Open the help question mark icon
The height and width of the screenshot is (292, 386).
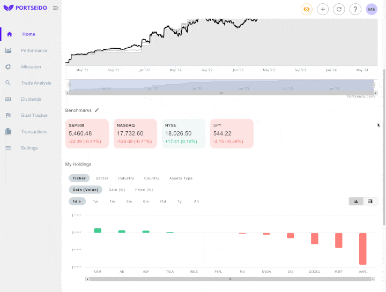(355, 9)
